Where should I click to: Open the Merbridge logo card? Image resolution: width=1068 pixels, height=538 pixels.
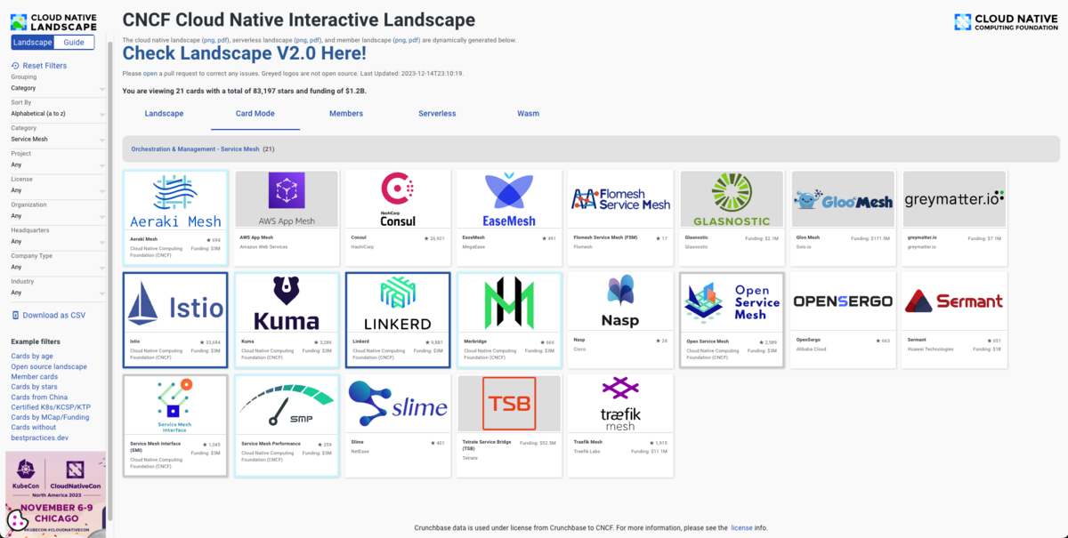click(509, 320)
